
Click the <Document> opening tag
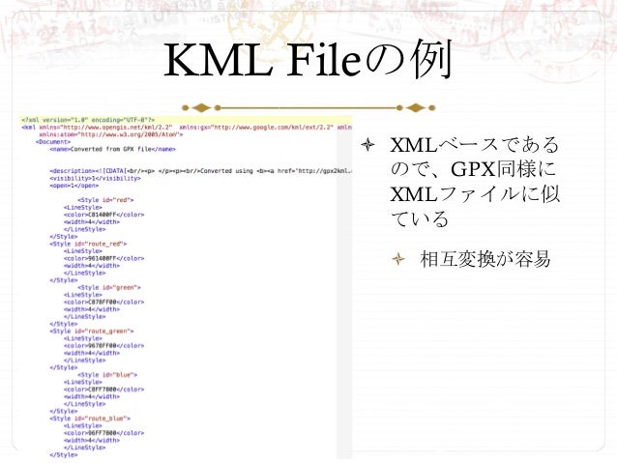53,142
